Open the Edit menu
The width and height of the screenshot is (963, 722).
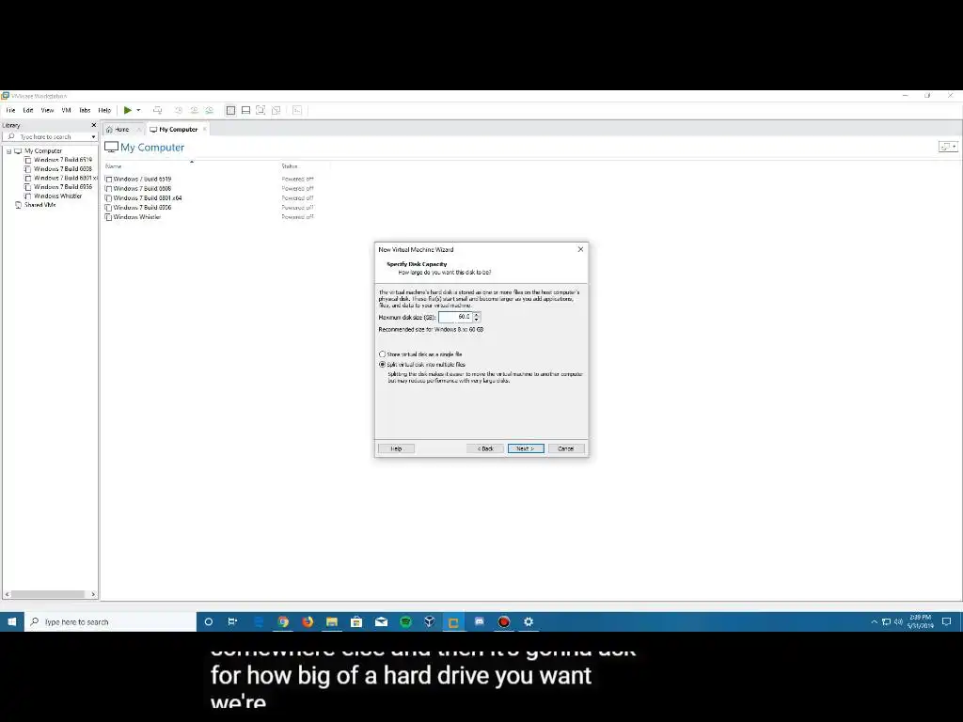[x=28, y=111]
